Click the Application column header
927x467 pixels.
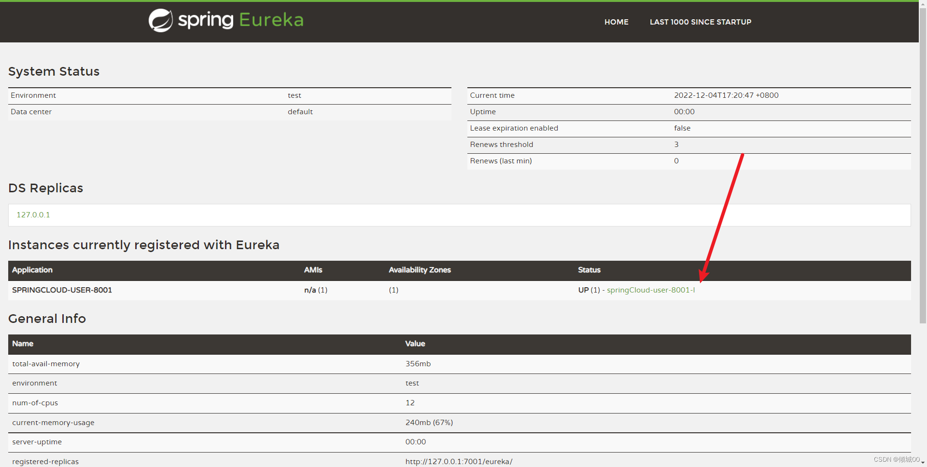coord(32,270)
